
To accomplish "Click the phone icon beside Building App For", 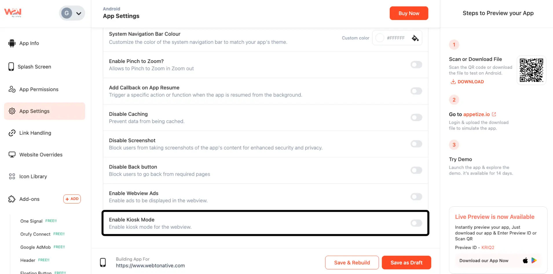I will [103, 262].
